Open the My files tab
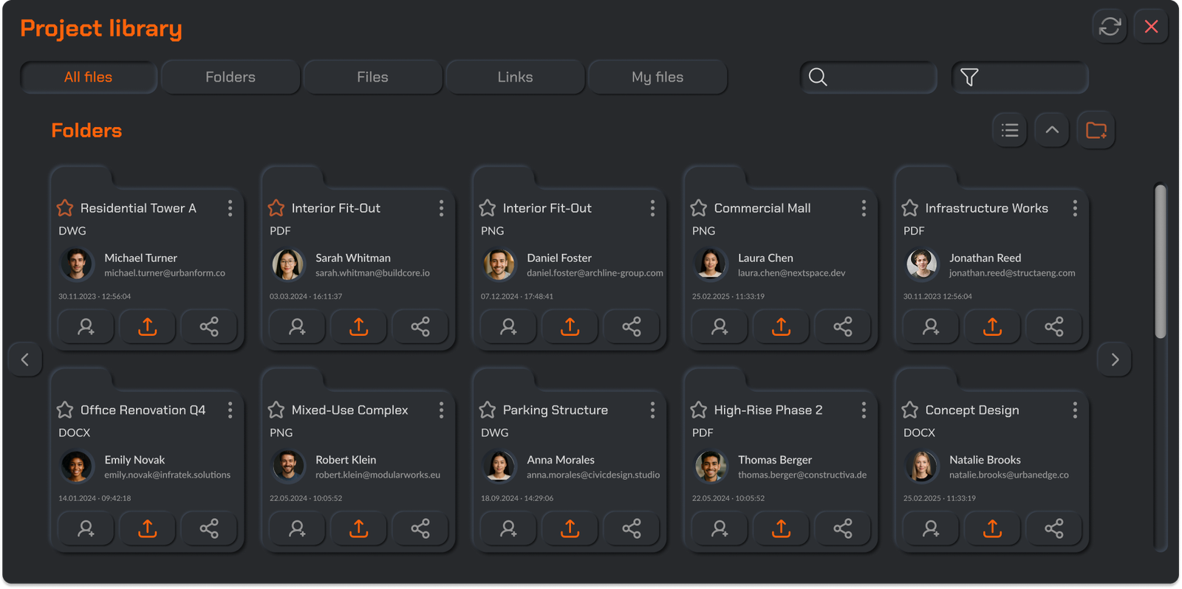 point(657,77)
